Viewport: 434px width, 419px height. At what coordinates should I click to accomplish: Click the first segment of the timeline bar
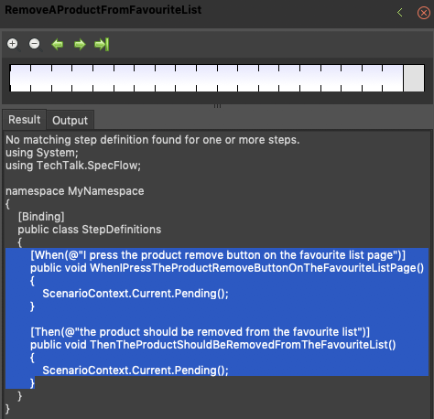20,78
